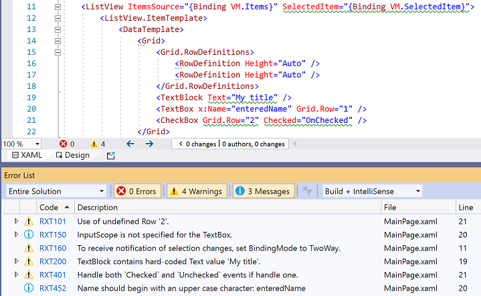Collapse the Grid block at line 14

coord(58,41)
